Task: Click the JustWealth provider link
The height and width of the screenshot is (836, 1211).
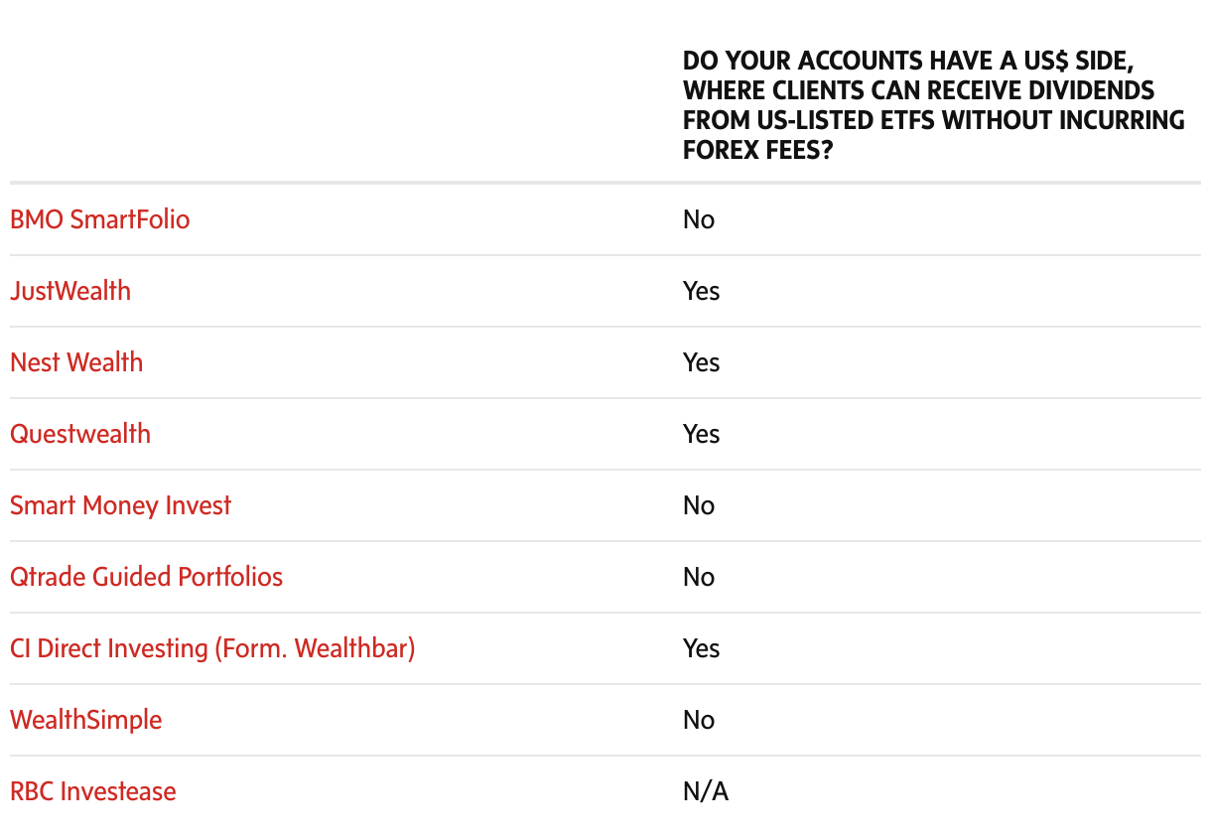Action: pyautogui.click(x=70, y=291)
